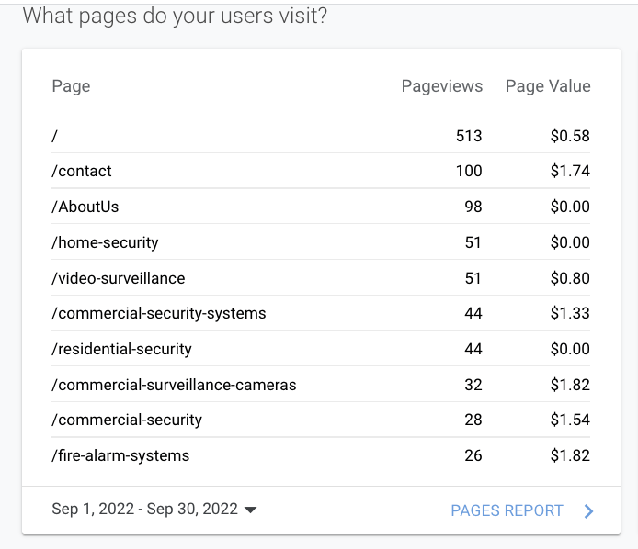The image size is (638, 549).
Task: Open the date range dropdown arrow
Action: pyautogui.click(x=251, y=510)
